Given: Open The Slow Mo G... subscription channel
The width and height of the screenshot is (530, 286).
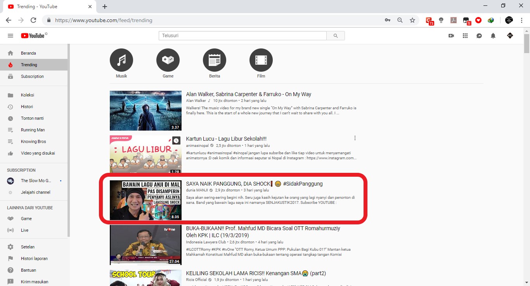Looking at the screenshot, I should click(x=34, y=181).
